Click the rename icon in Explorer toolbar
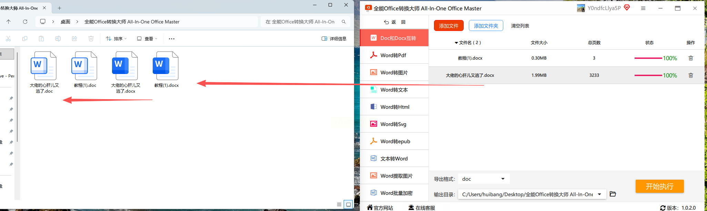Image resolution: width=707 pixels, height=211 pixels. pos(58,39)
